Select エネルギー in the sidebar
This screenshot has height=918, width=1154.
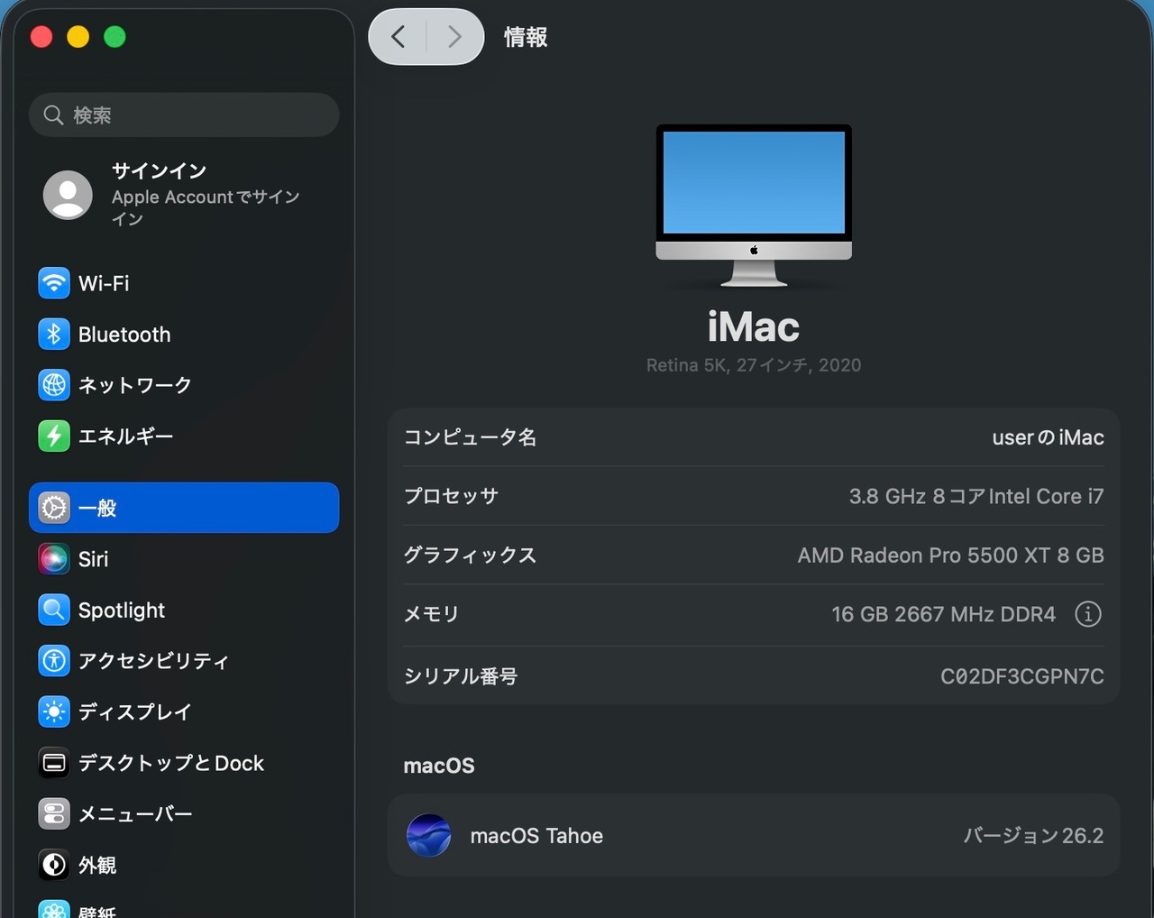pyautogui.click(x=184, y=436)
